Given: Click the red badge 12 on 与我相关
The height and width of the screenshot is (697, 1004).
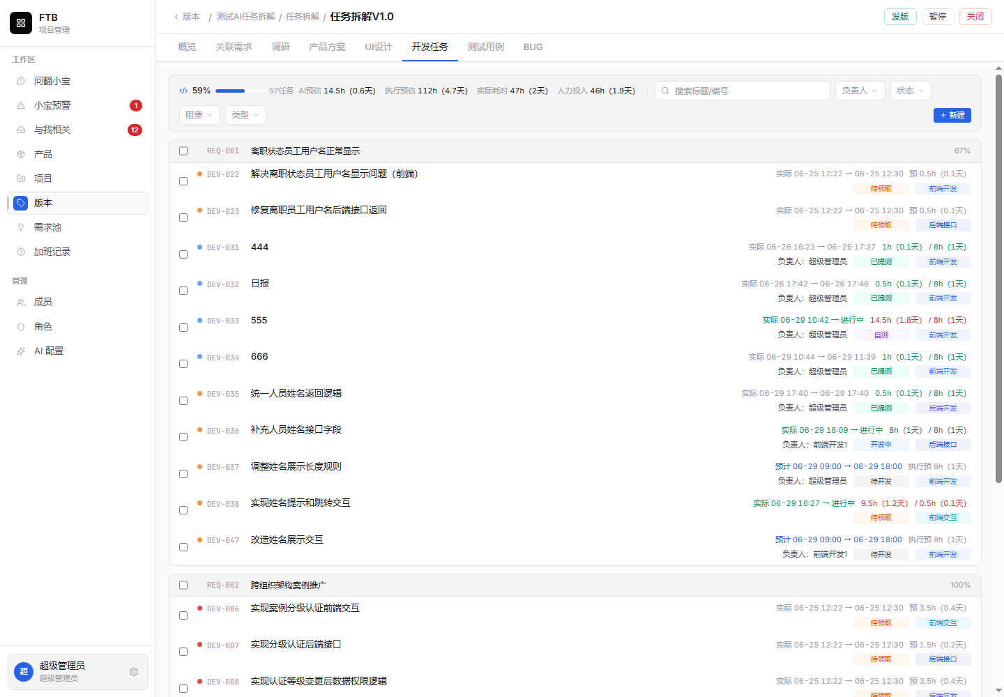Looking at the screenshot, I should pyautogui.click(x=135, y=130).
